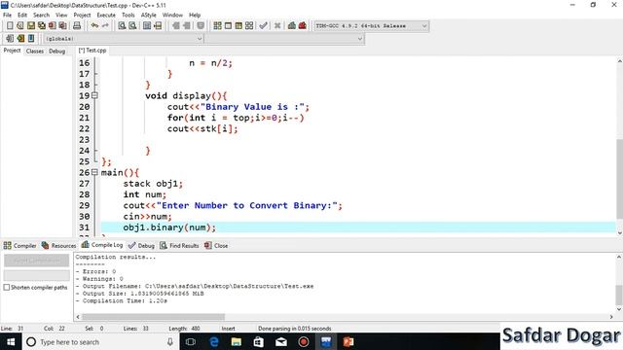Screen dimensions: 623x350
Task: Open Microsoft Edge from taskbar
Action: [x=214, y=341]
